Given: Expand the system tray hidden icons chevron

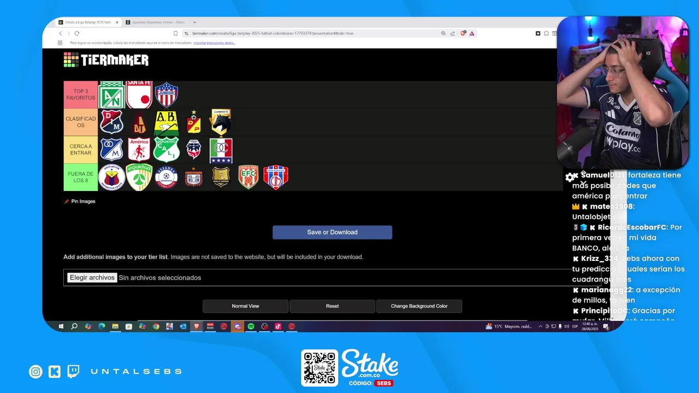Looking at the screenshot, I should pyautogui.click(x=541, y=326).
